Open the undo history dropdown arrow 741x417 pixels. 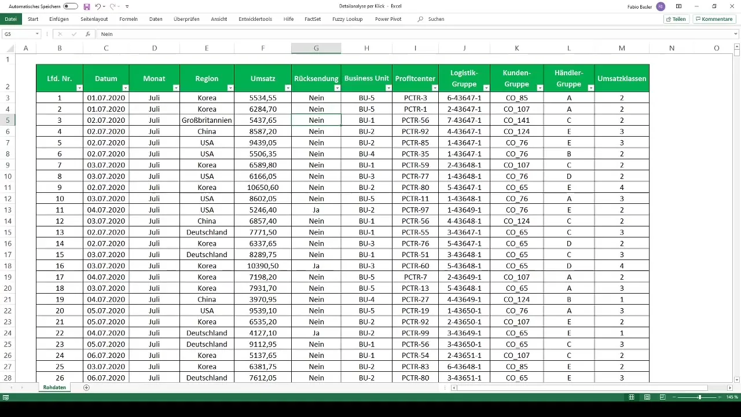(x=105, y=6)
